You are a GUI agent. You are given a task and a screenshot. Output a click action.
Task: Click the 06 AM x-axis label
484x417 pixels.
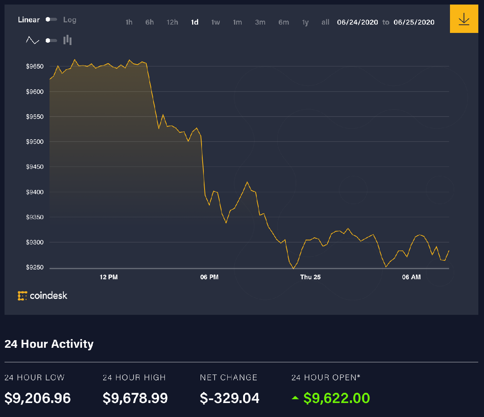pos(411,277)
